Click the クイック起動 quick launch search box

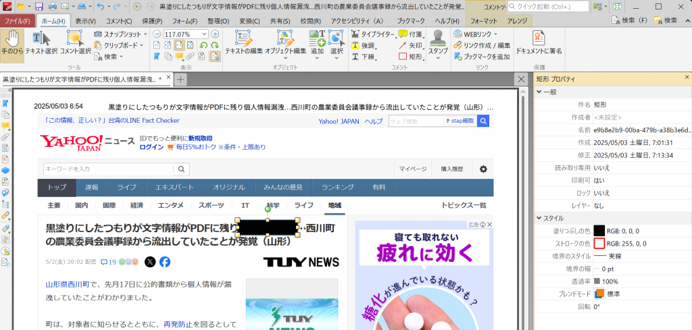[x=551, y=7]
